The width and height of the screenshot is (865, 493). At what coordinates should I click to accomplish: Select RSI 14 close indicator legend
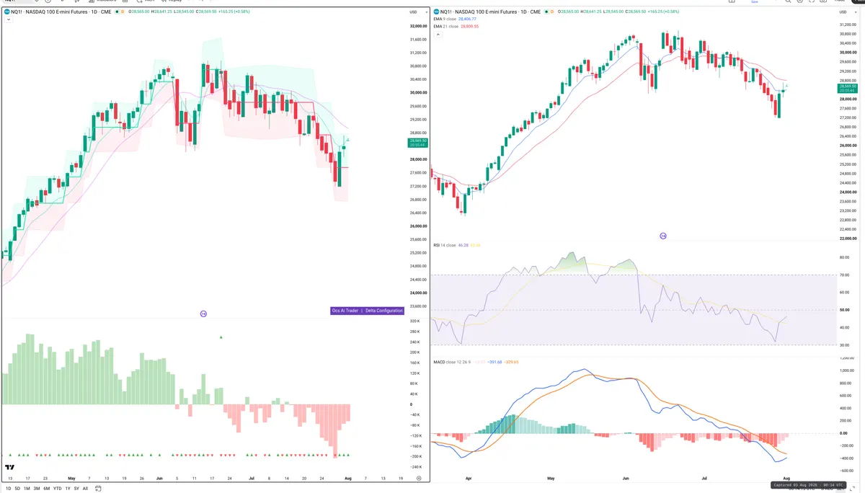click(445, 245)
